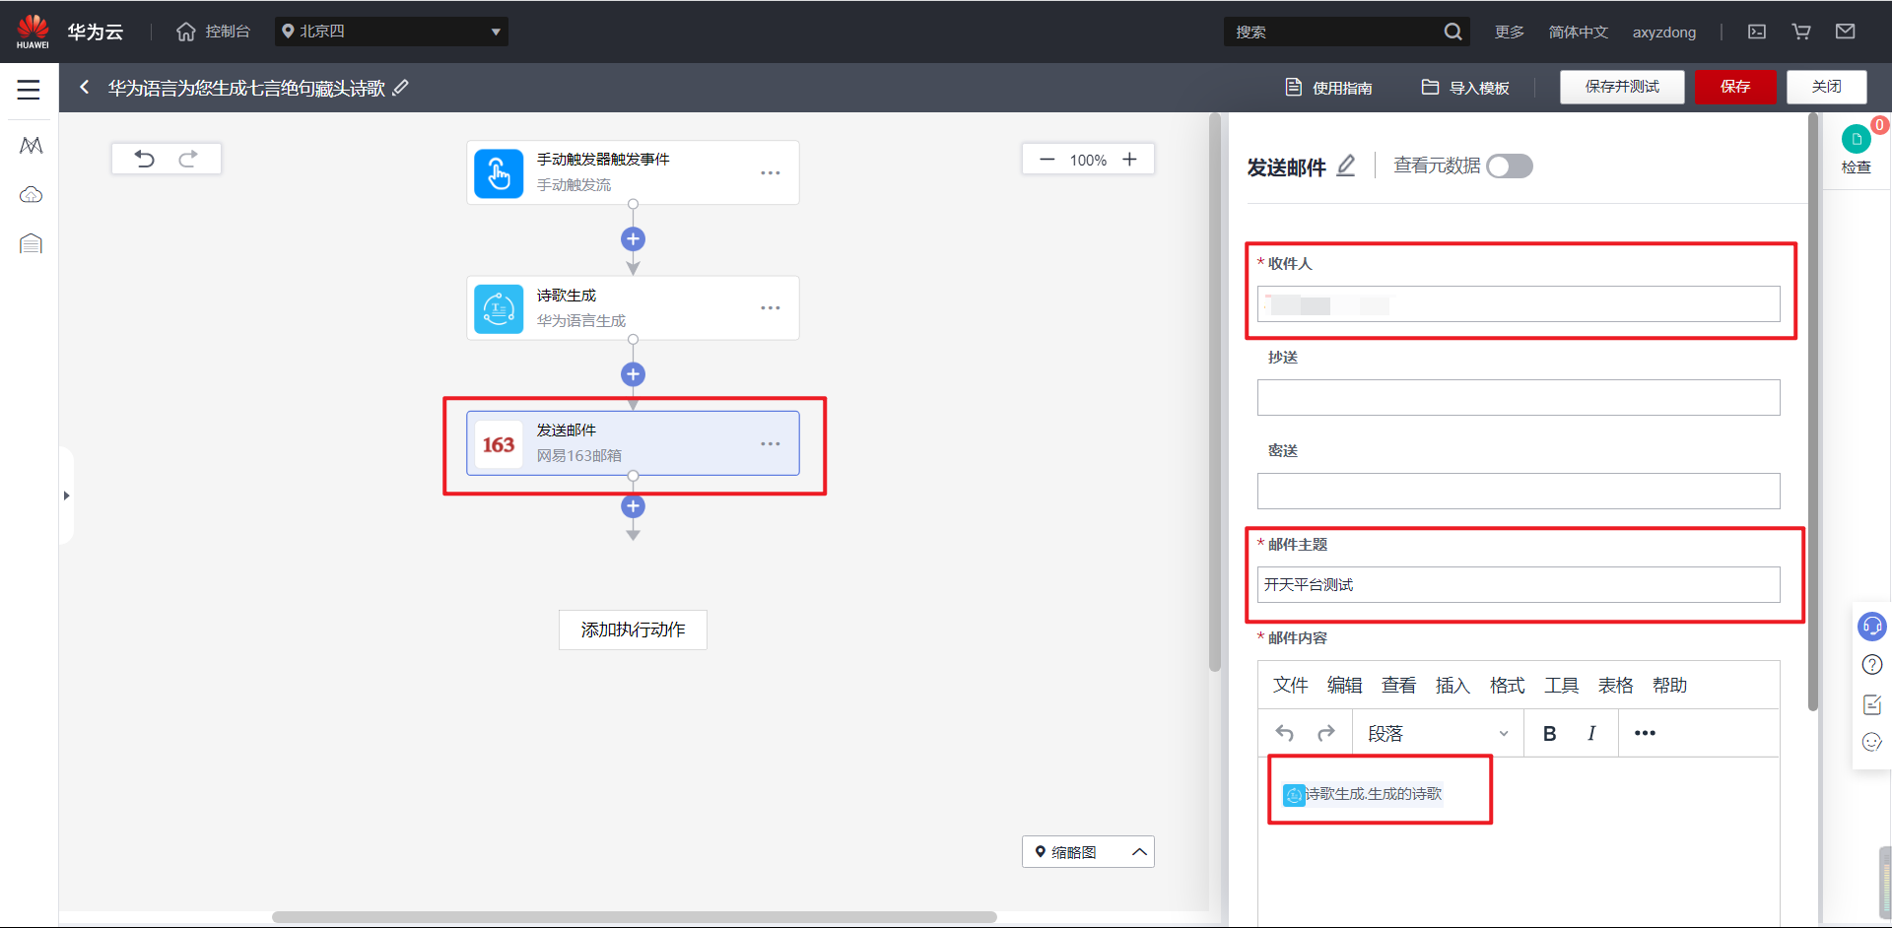Open the editor 工具 menu
The width and height of the screenshot is (1892, 928).
click(1561, 686)
